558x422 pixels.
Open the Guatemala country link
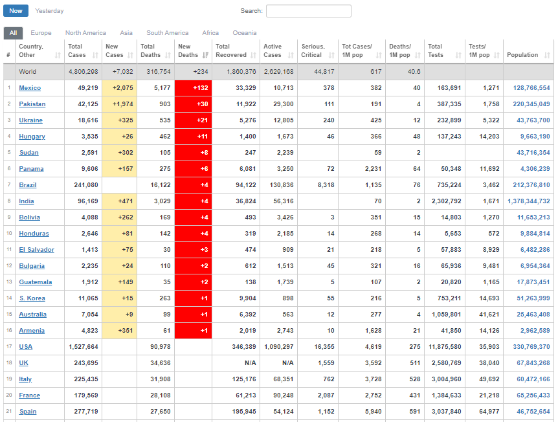click(x=35, y=282)
